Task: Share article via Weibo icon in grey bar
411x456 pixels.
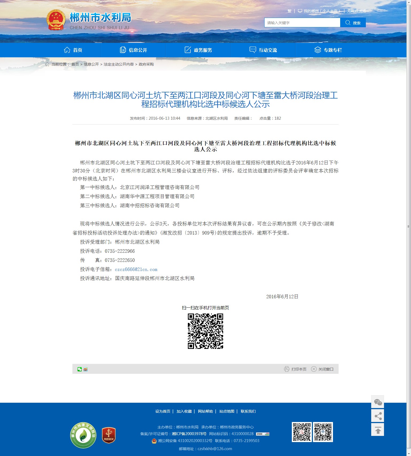Action: click(x=86, y=369)
